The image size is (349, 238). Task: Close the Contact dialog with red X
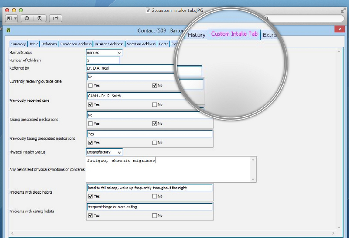[339, 29]
